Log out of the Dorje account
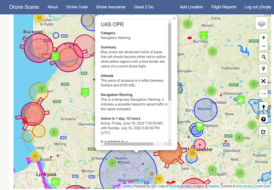Image resolution: width=274 pixels, height=190 pixels. pos(258,7)
